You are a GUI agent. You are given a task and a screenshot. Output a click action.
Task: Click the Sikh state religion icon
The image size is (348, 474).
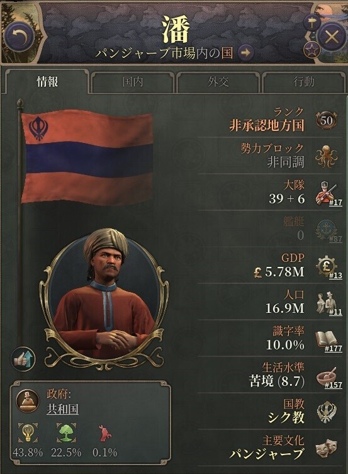point(326,412)
